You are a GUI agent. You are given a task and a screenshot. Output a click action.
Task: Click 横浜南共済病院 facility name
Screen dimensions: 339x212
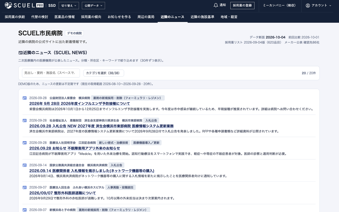pos(97,165)
